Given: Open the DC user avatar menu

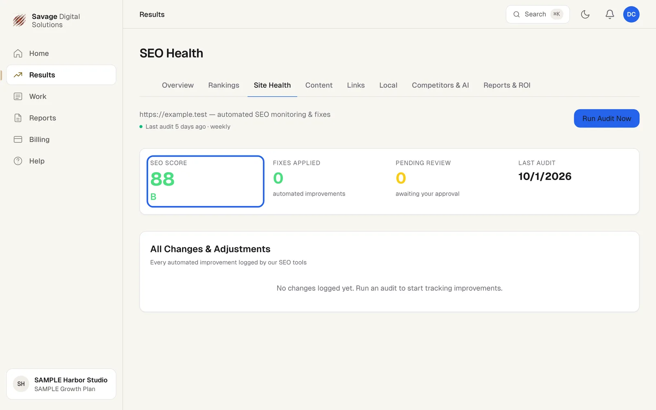Looking at the screenshot, I should pyautogui.click(x=631, y=14).
